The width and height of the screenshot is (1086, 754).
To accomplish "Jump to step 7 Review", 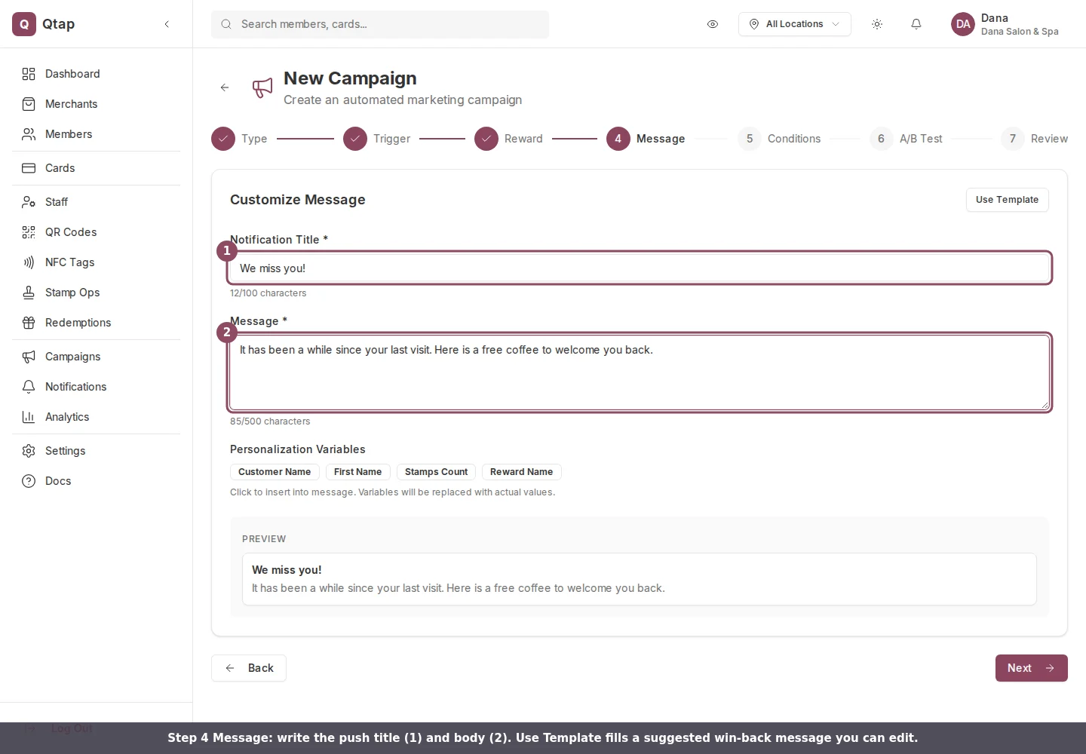I will [x=1034, y=139].
